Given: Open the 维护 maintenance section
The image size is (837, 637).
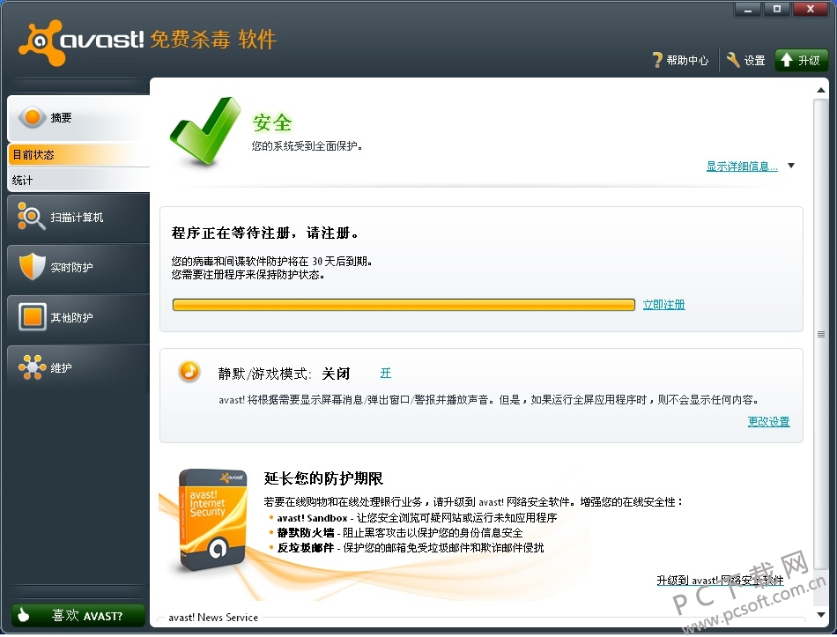Looking at the screenshot, I should tap(78, 368).
